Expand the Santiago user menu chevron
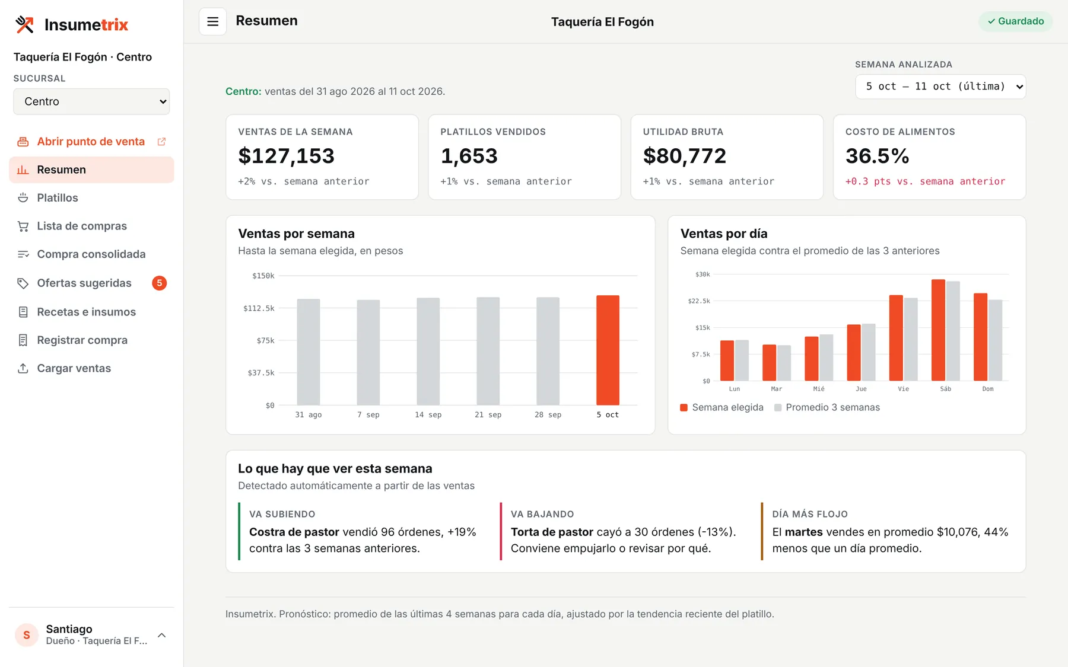This screenshot has height=667, width=1068. [x=161, y=635]
